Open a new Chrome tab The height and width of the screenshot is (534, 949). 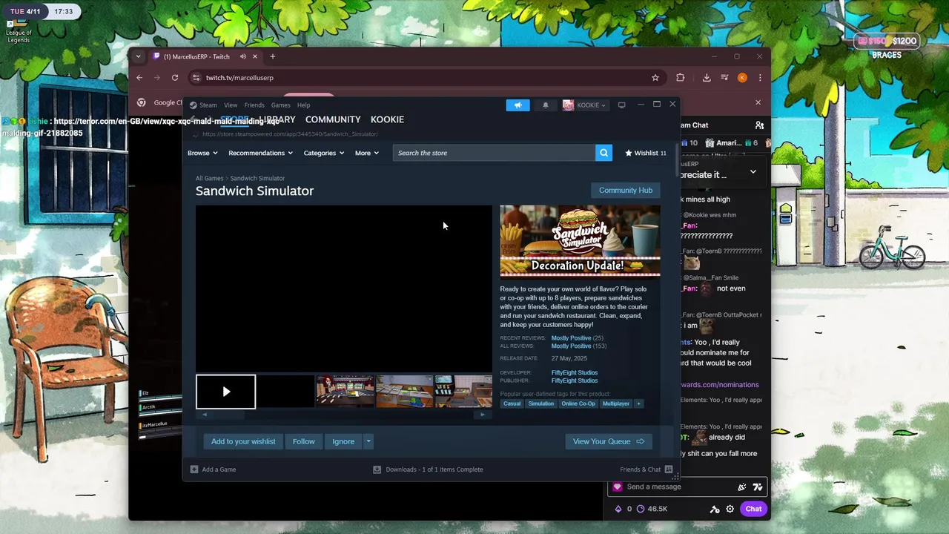pyautogui.click(x=273, y=57)
